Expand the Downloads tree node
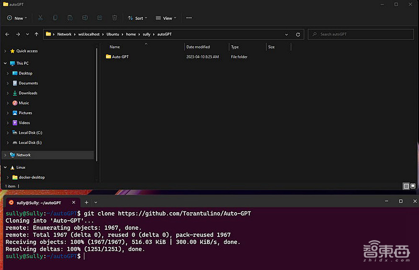Image resolution: width=419 pixels, height=270 pixels. click(x=8, y=93)
